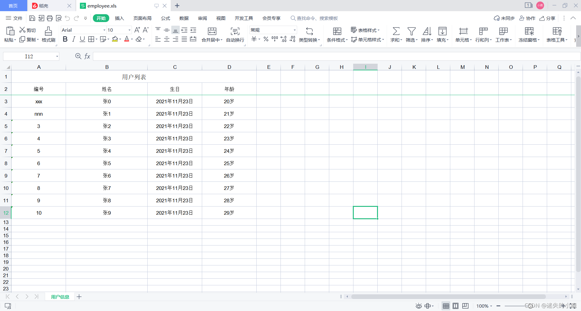Click the 首页 (Home) tab button
This screenshot has height=311, width=581.
click(13, 6)
